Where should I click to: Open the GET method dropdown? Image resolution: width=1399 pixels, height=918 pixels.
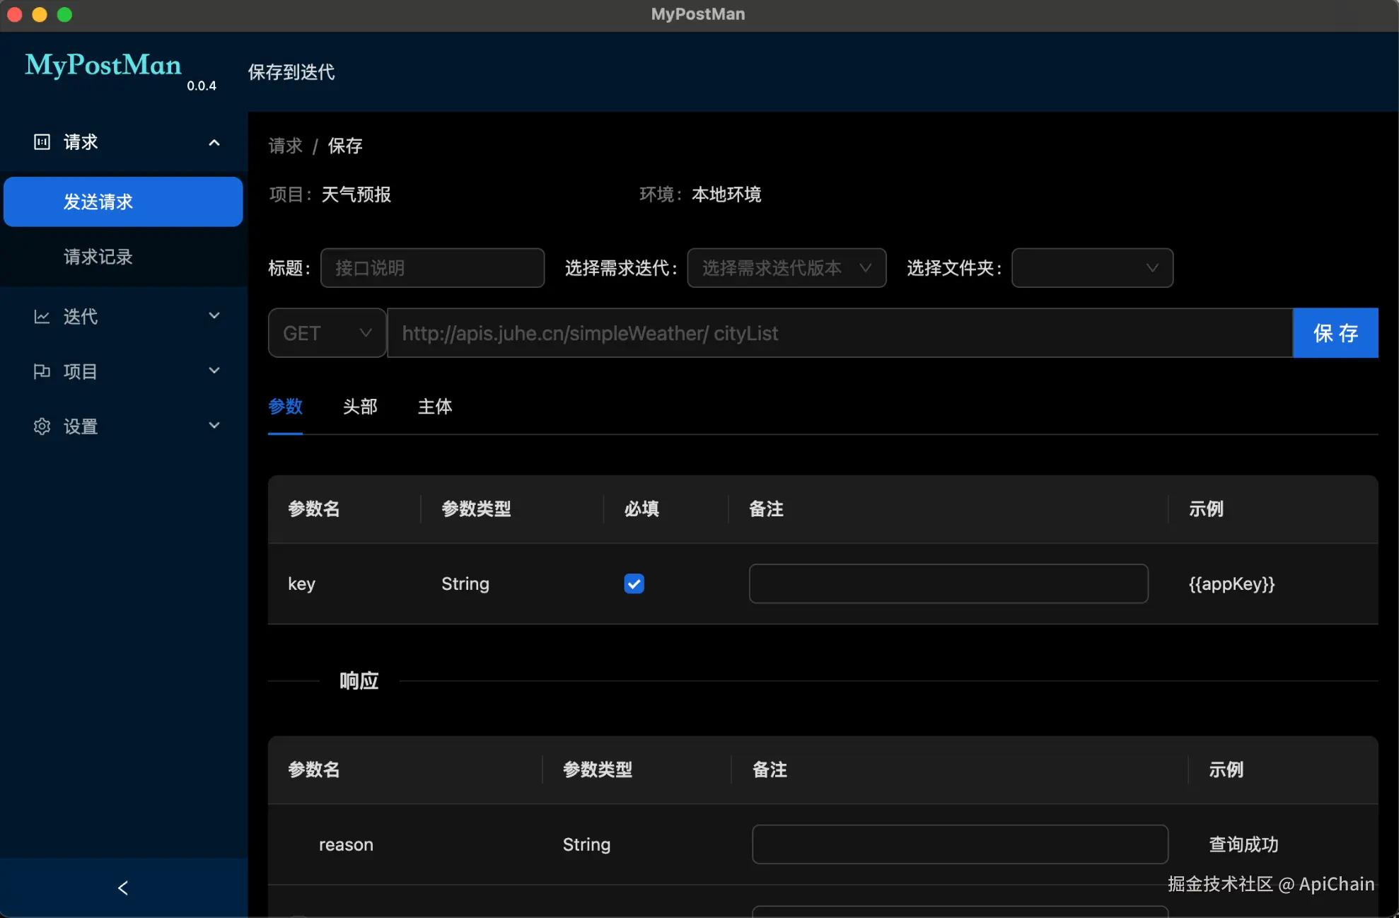[x=327, y=333]
